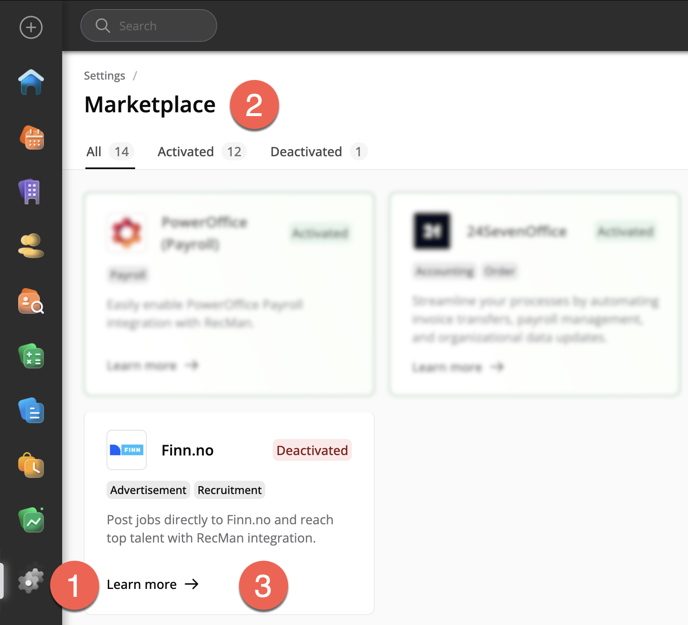Open the blue documents icon
Viewport: 688px width, 625px height.
point(31,411)
